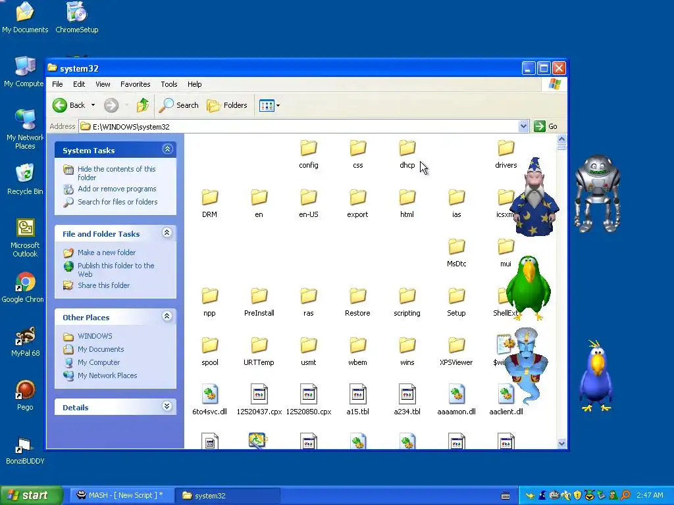
Task: Open the Tools menu
Action: 169,84
